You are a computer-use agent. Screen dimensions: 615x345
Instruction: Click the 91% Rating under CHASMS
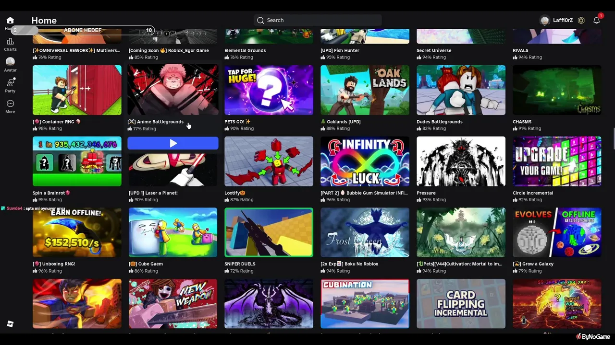[527, 128]
